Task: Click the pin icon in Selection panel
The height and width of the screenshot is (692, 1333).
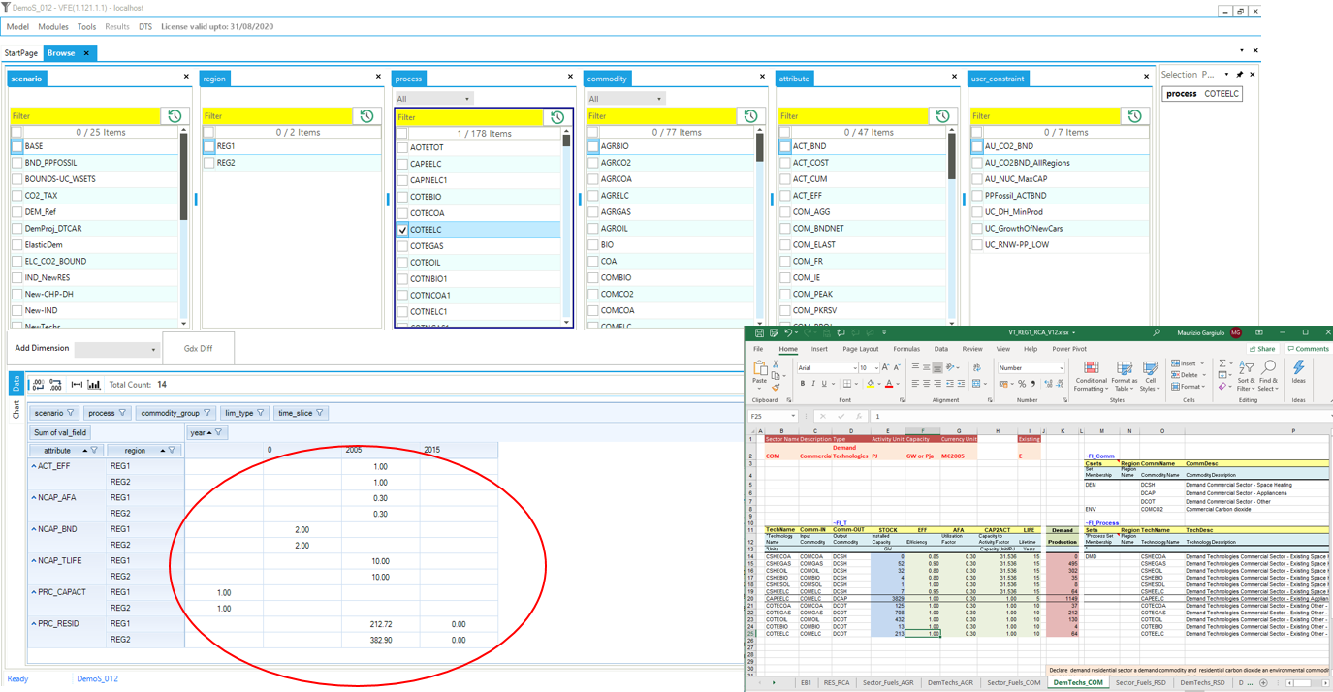Action: pos(1239,75)
